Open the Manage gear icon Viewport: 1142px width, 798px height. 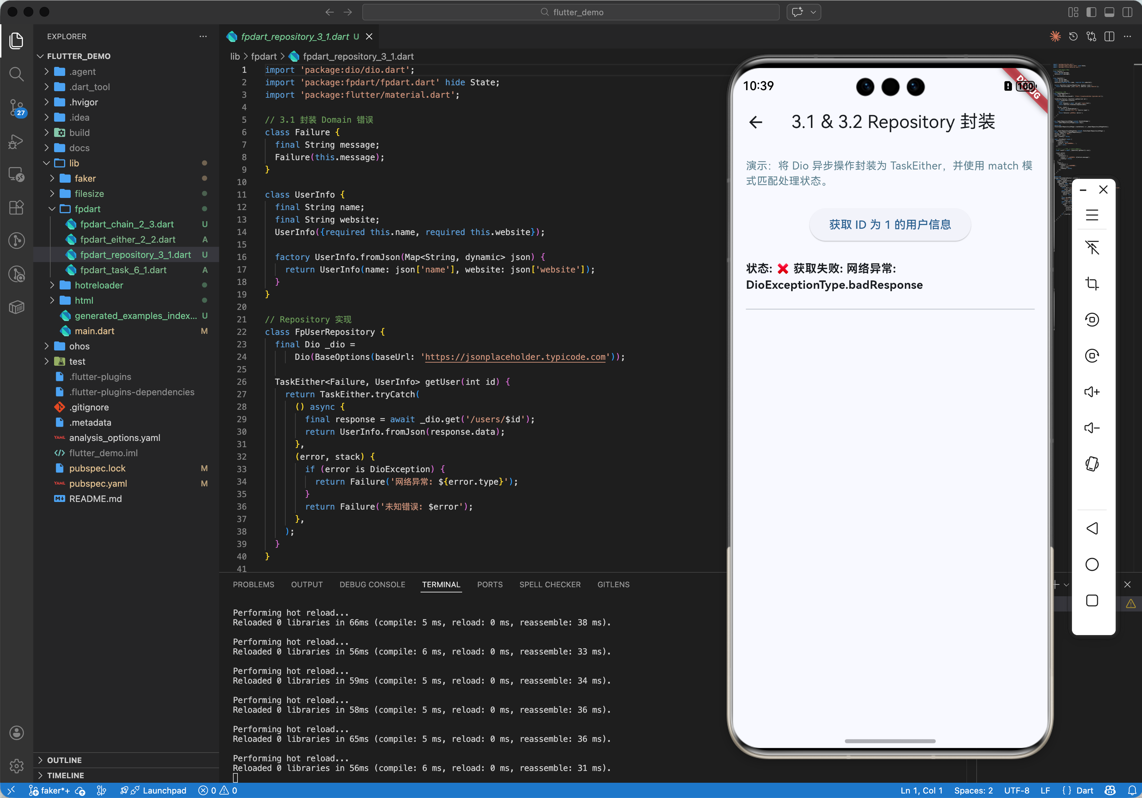(x=16, y=766)
